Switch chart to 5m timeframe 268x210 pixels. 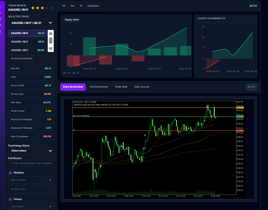pos(73,6)
